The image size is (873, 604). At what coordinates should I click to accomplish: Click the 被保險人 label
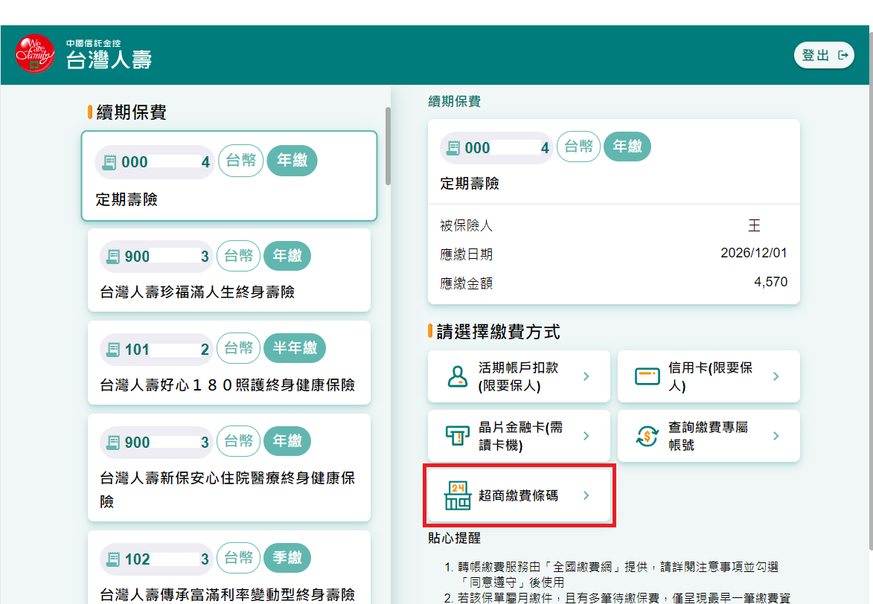pyautogui.click(x=467, y=225)
